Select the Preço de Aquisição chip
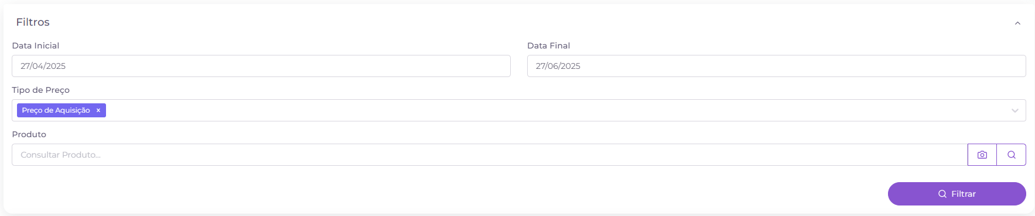The height and width of the screenshot is (216, 1035). pyautogui.click(x=56, y=110)
